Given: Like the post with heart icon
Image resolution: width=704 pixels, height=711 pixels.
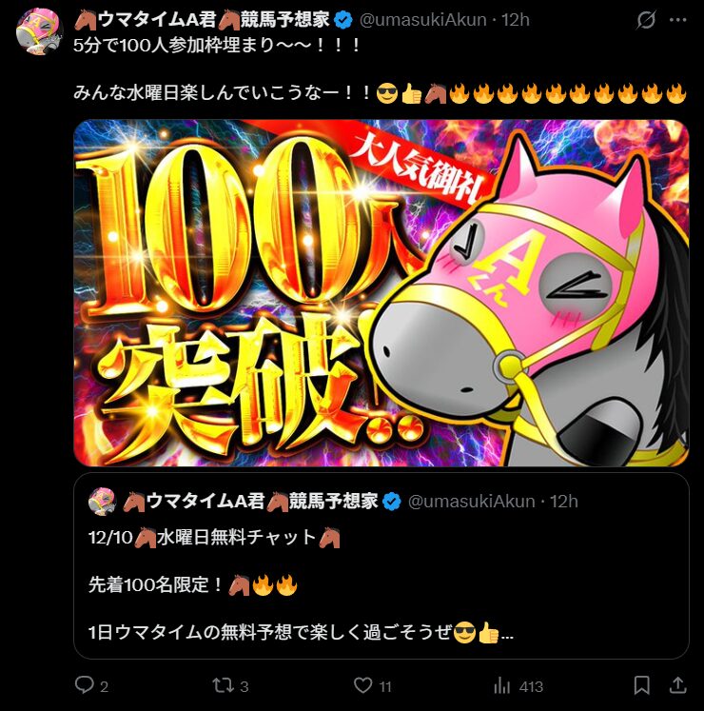Looking at the screenshot, I should coord(362,685).
